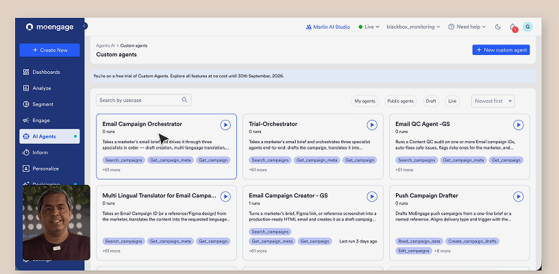Open Personalize in the sidebar

(49, 169)
